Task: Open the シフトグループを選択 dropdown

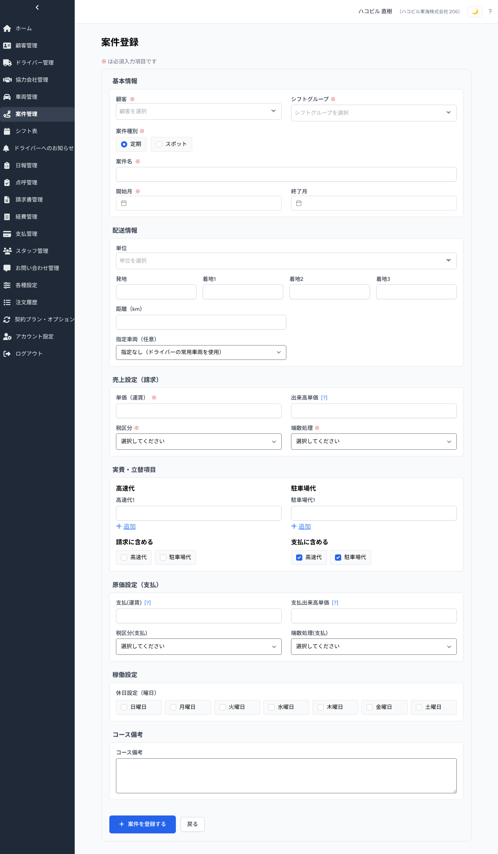Action: click(374, 113)
